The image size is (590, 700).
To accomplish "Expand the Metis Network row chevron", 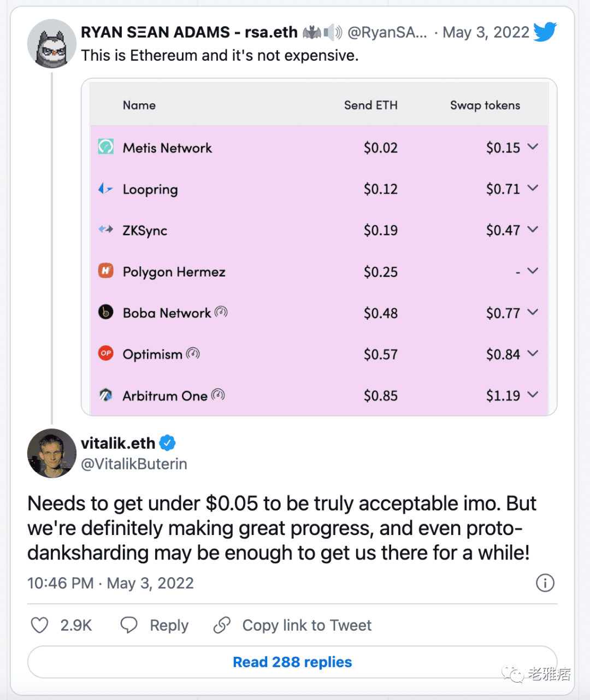I will [x=533, y=146].
